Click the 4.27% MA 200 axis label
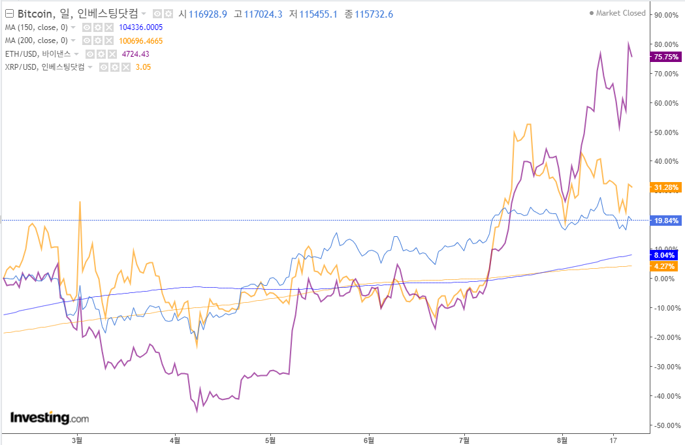The height and width of the screenshot is (445, 685). tap(664, 266)
